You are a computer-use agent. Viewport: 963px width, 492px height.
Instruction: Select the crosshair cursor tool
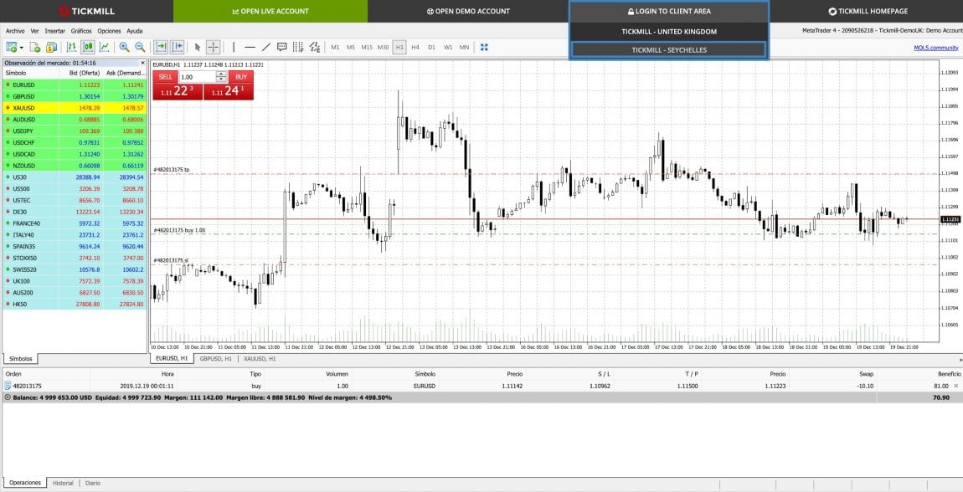click(x=213, y=47)
